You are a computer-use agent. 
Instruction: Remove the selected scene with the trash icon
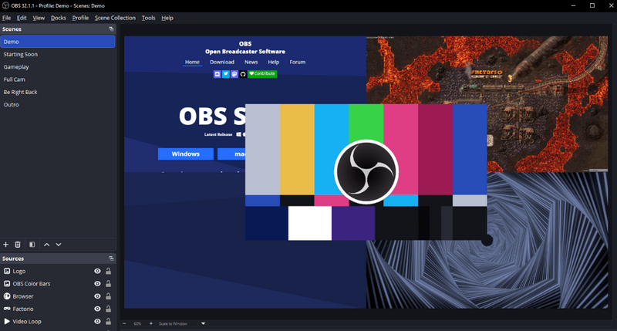click(17, 245)
